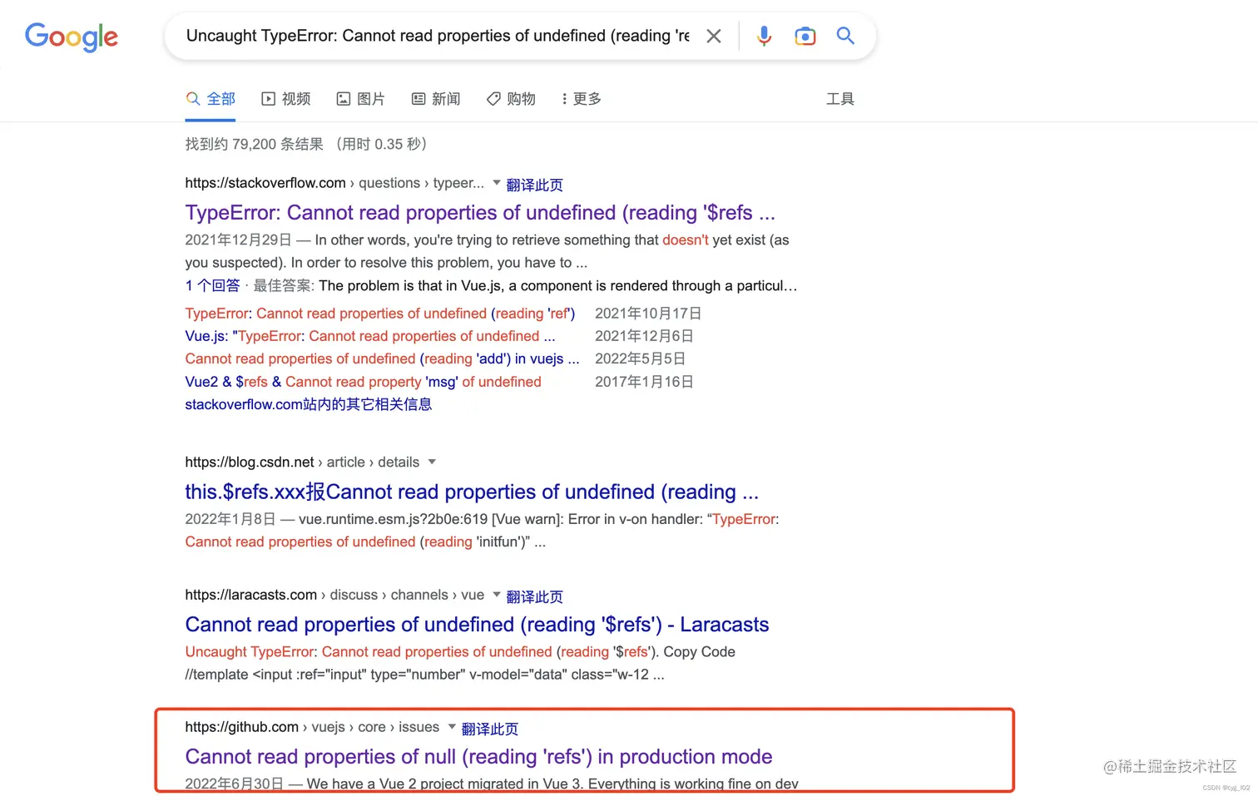The height and width of the screenshot is (796, 1258).
Task: Click the Google logo
Action: tap(72, 37)
